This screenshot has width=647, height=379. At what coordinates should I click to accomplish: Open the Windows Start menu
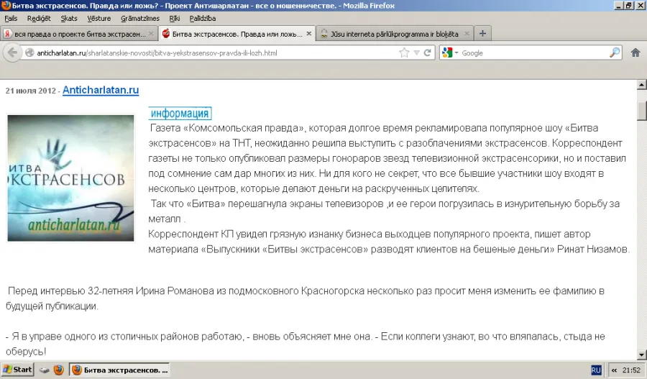pos(17,370)
